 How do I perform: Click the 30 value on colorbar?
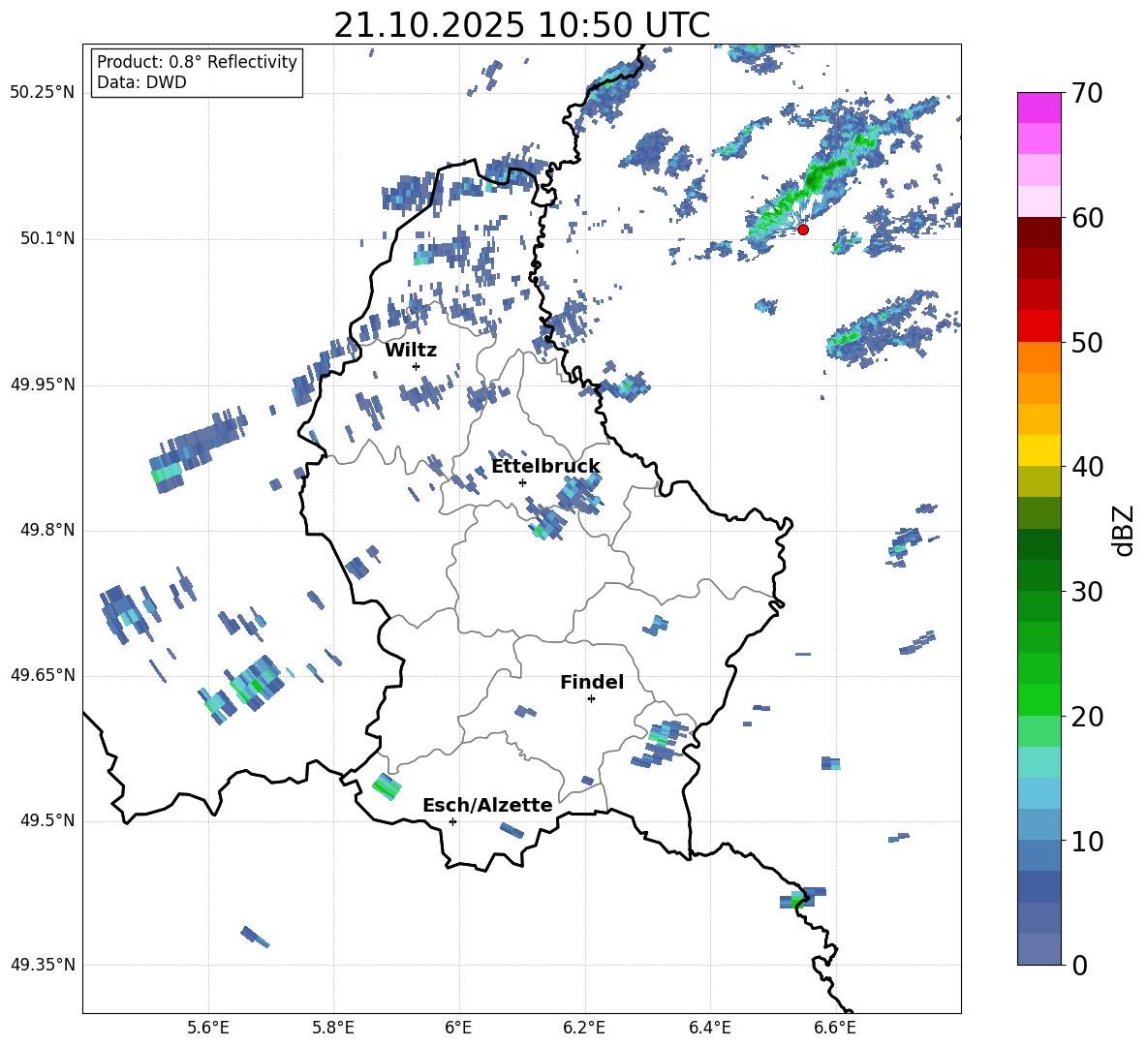pyautogui.click(x=1088, y=592)
